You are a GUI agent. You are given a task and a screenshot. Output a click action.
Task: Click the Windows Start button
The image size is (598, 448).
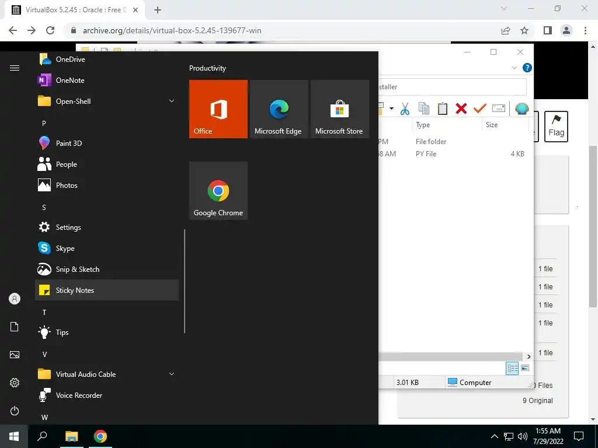(14, 436)
